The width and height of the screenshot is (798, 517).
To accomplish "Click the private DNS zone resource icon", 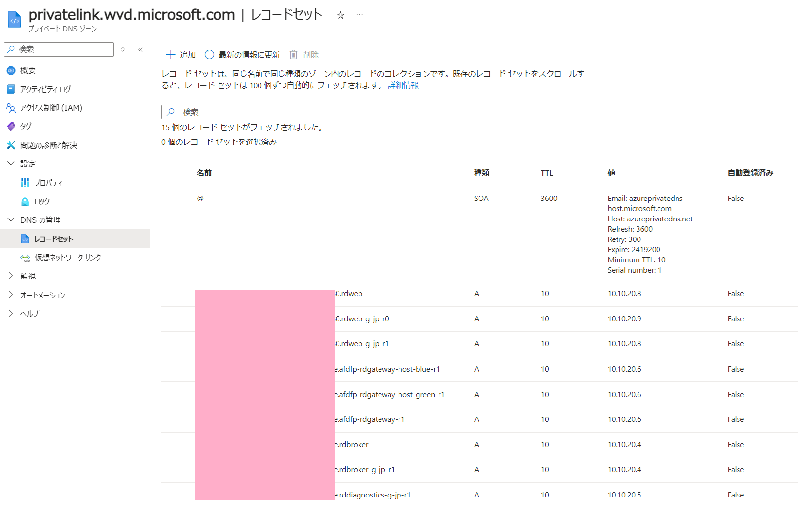I will 15,20.
